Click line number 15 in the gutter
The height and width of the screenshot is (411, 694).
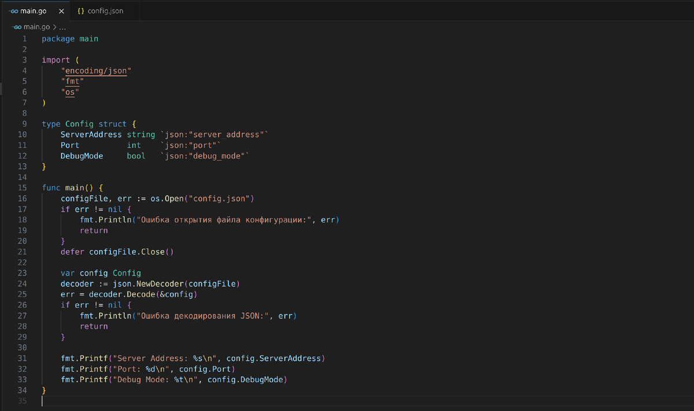pyautogui.click(x=23, y=188)
